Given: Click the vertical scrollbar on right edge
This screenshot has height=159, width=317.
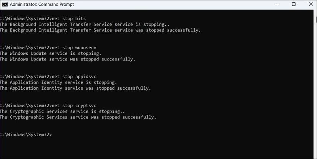Looking at the screenshot, I should click(315, 77).
